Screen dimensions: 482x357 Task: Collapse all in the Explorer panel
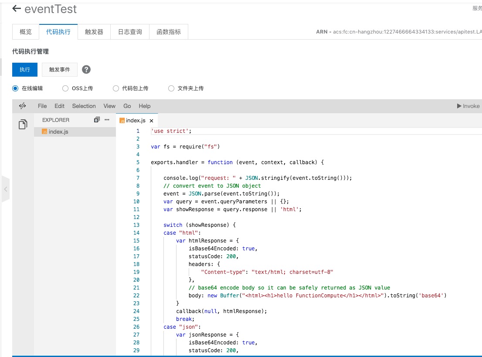[97, 120]
